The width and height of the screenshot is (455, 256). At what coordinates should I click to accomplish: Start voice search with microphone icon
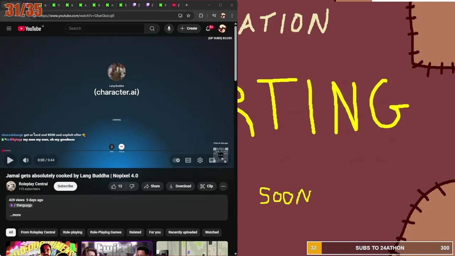[x=169, y=28]
